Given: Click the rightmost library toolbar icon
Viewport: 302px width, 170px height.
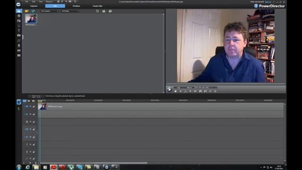Looking at the screenshot, I should pyautogui.click(x=110, y=11).
